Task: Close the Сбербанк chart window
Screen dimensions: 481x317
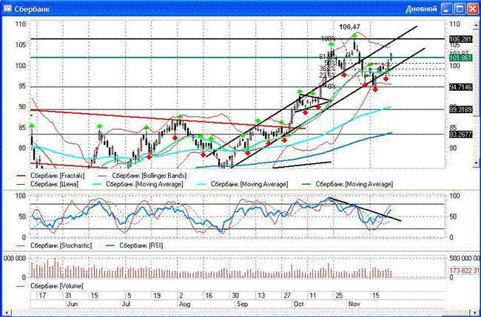Action: pos(472,9)
